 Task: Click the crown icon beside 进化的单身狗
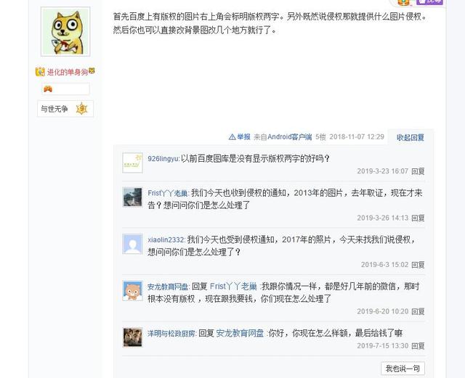40,72
